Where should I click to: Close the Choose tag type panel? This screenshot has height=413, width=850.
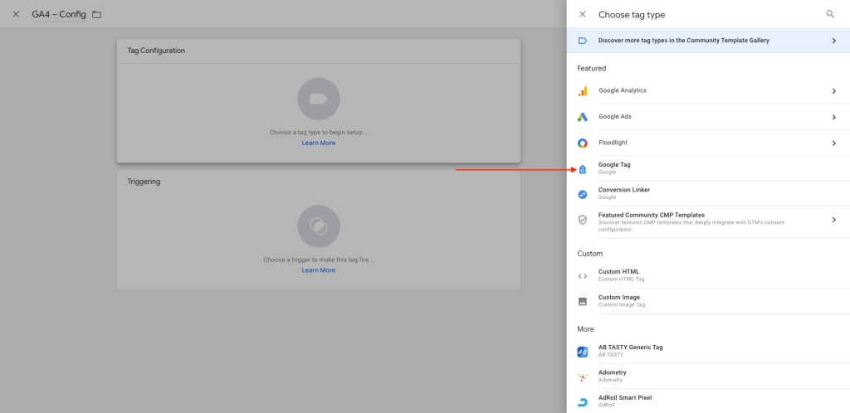(583, 14)
